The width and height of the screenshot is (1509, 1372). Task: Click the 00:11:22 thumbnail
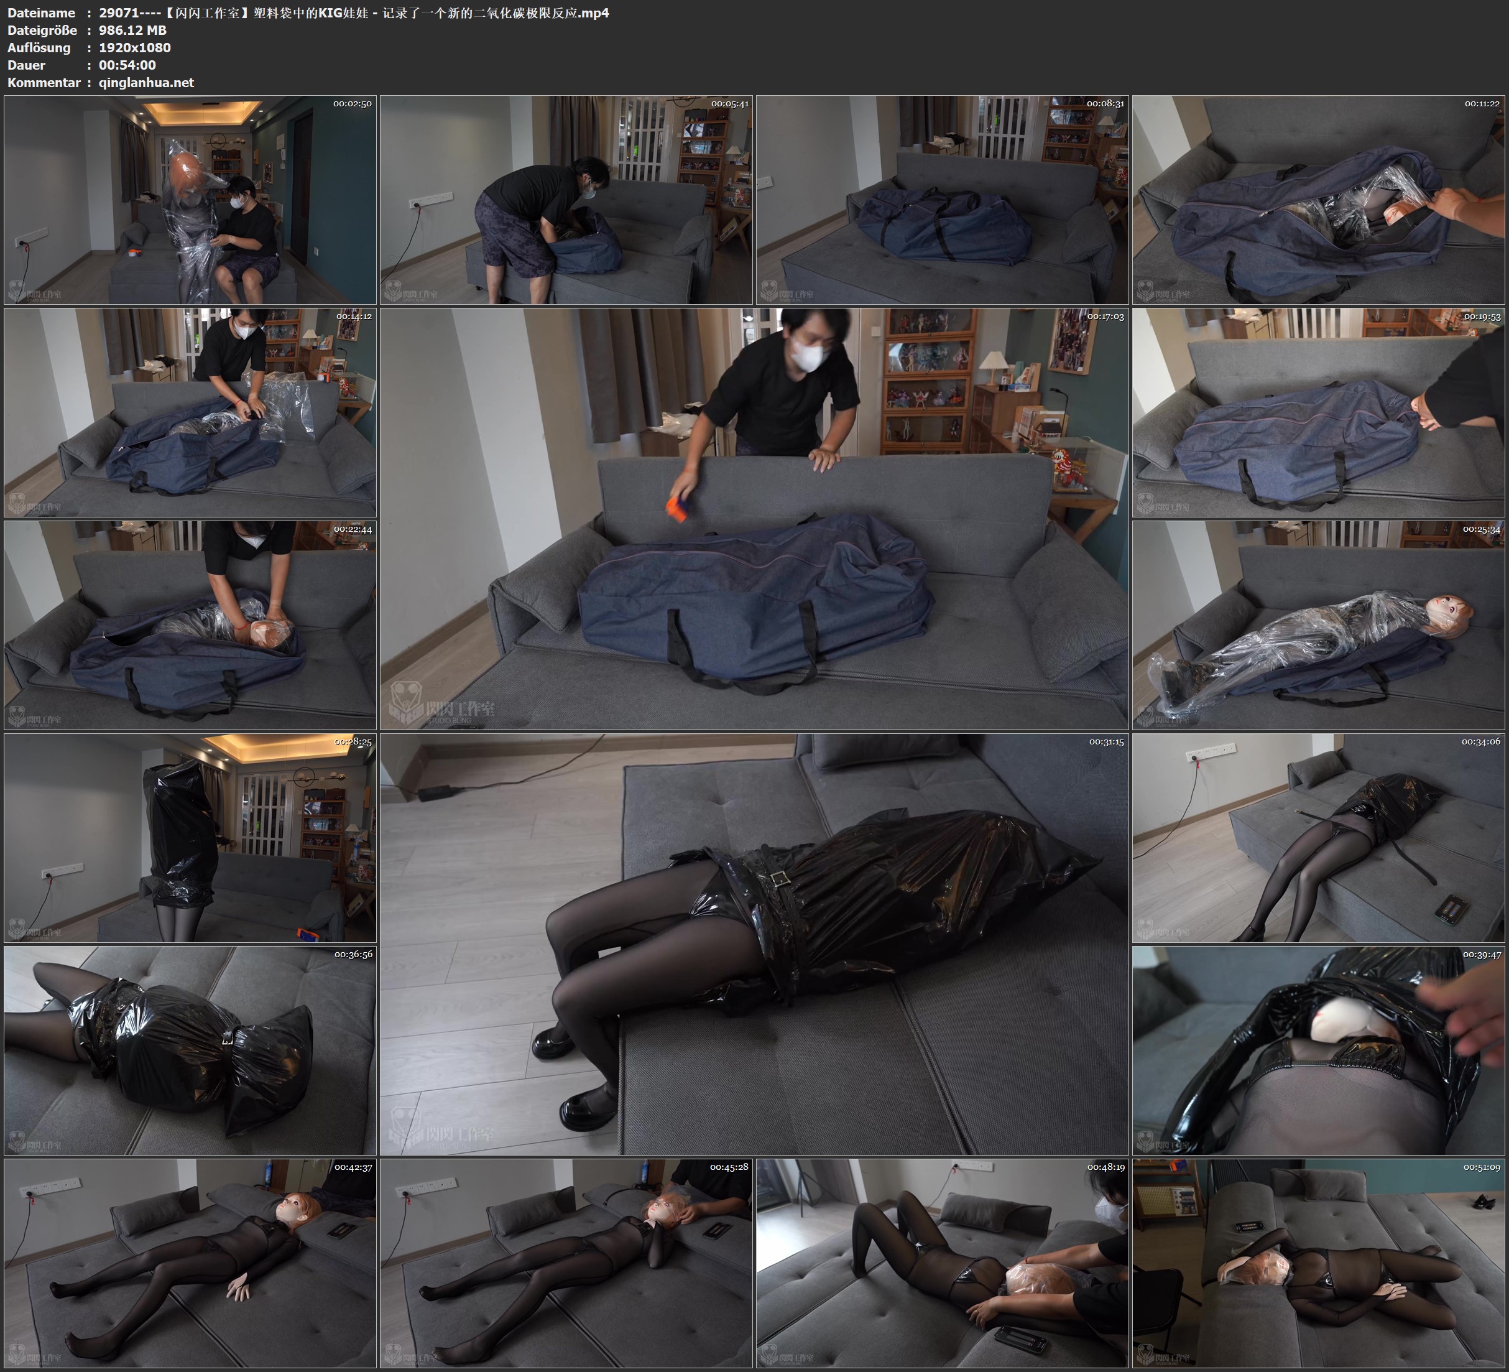(1318, 199)
